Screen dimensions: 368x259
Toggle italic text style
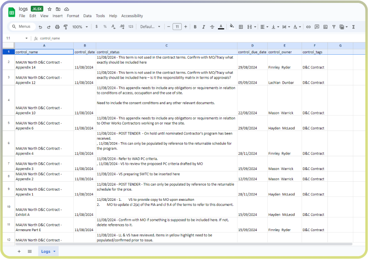[203, 27]
